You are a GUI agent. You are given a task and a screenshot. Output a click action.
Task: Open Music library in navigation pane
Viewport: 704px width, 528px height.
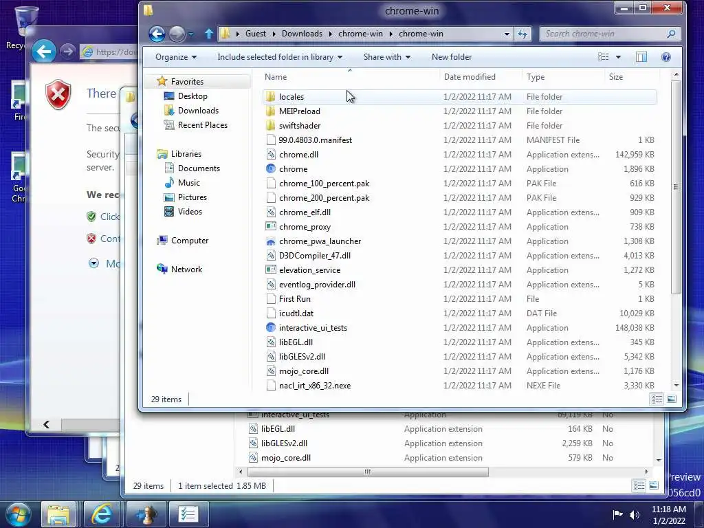(188, 183)
